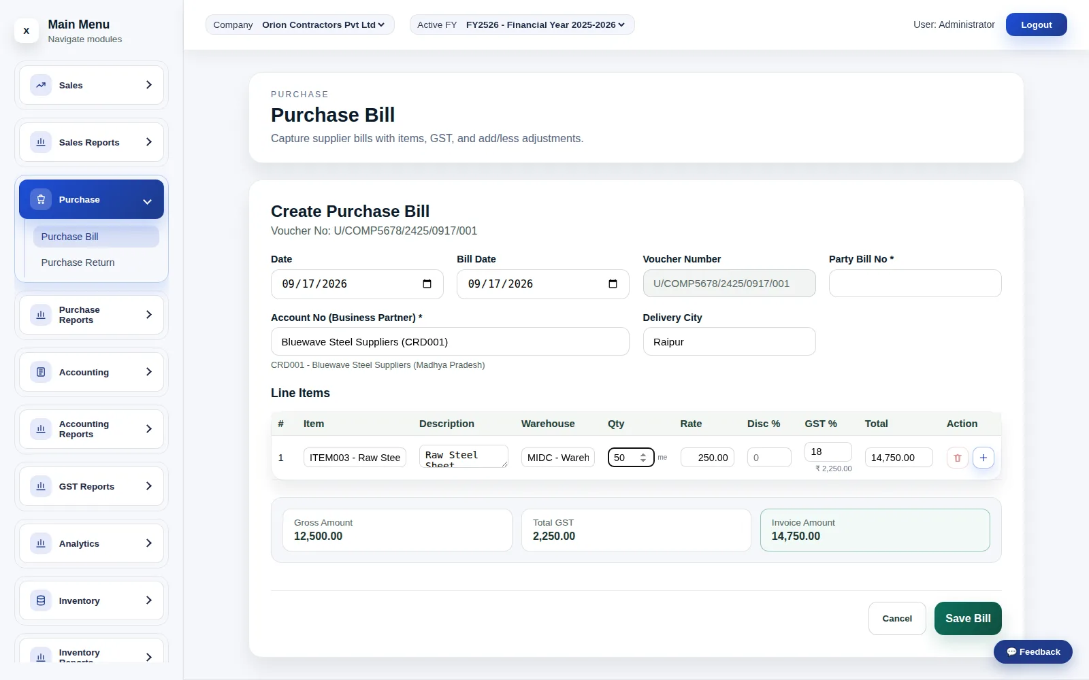Click the Logout button

[x=1036, y=24]
